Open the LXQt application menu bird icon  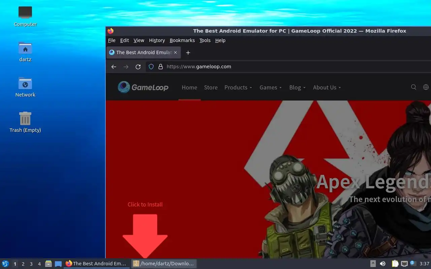click(5, 264)
